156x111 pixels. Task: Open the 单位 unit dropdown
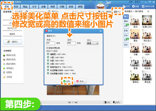(x=92, y=43)
